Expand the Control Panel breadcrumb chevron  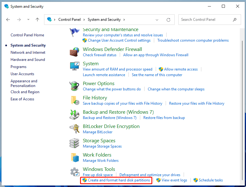85,20
